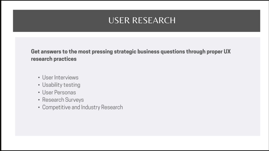Select the User Interviews bullet item
This screenshot has width=269, height=151.
[60, 78]
